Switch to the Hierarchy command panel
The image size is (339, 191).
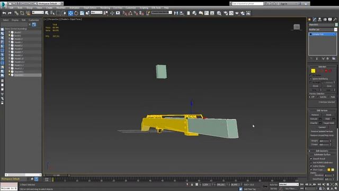[x=320, y=20]
